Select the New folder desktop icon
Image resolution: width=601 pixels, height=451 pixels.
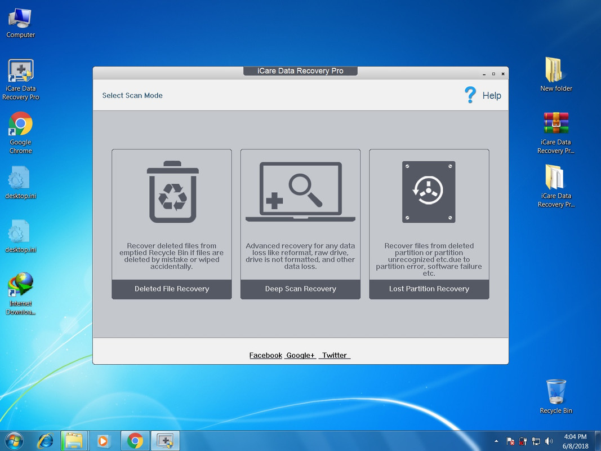point(556,74)
